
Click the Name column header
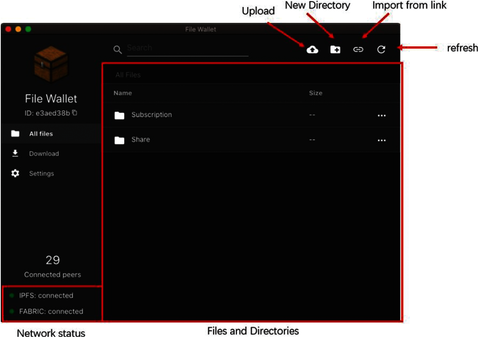(x=123, y=93)
